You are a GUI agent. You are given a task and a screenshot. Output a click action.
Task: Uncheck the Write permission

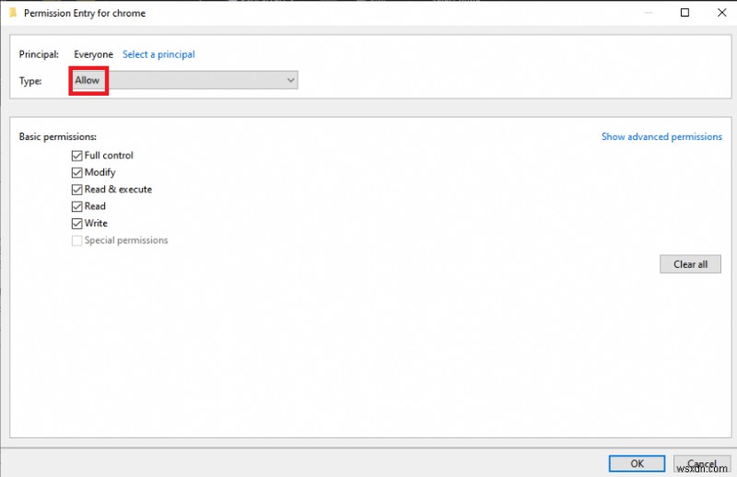click(x=76, y=223)
